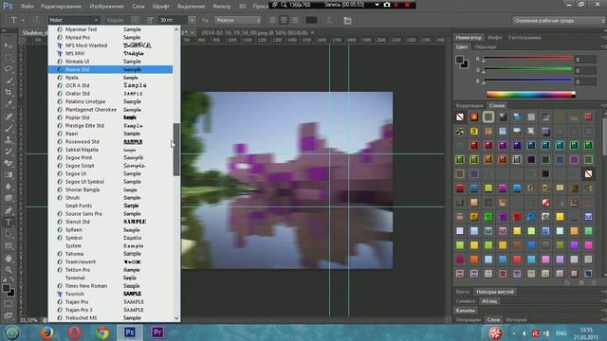The width and height of the screenshot is (607, 341).
Task: Select the History Brush tool
Action: [9, 152]
